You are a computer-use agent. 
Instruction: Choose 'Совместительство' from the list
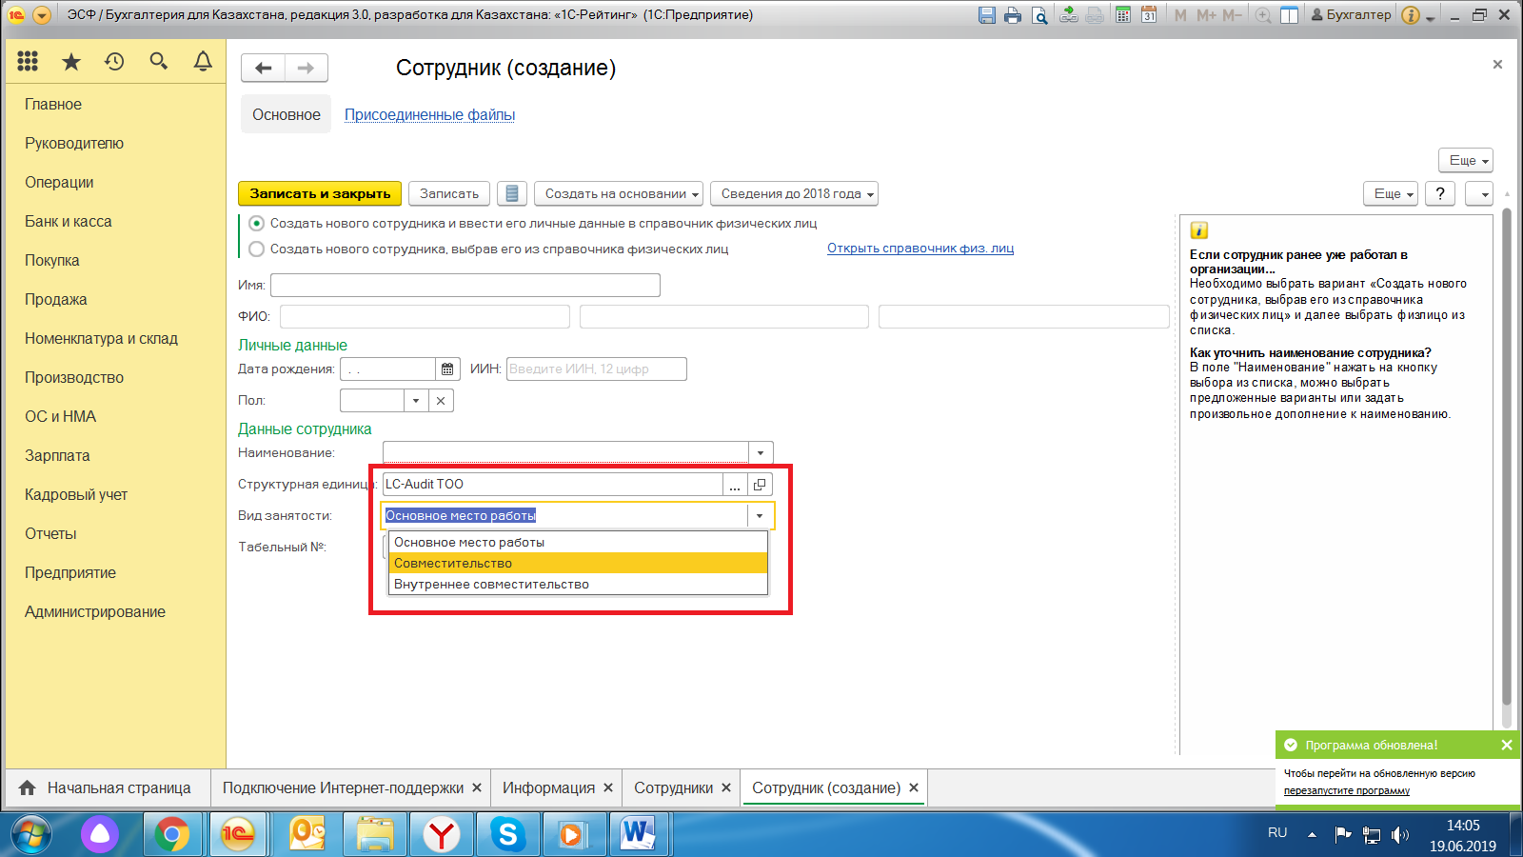[578, 564]
